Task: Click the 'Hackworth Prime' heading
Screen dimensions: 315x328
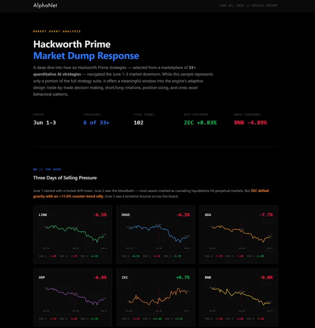Action: point(72,44)
